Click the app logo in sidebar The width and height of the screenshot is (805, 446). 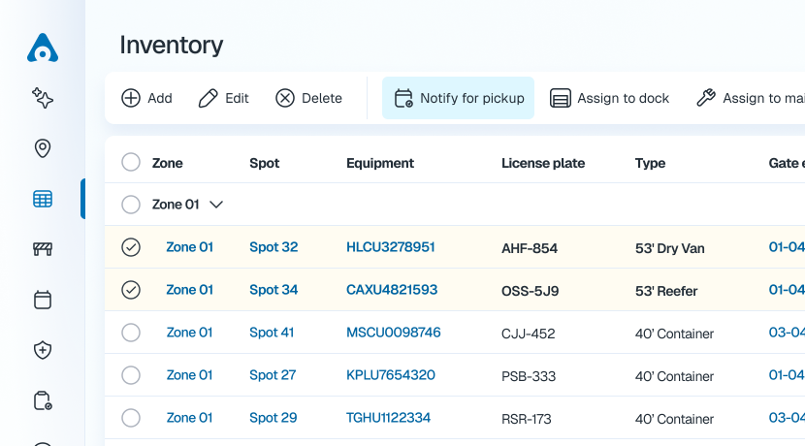coord(43,48)
